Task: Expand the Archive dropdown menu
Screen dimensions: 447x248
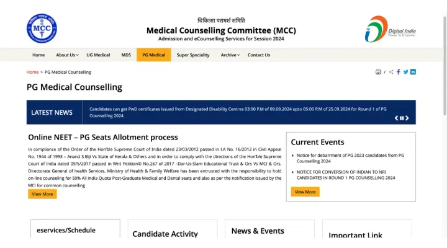Action: (230, 55)
